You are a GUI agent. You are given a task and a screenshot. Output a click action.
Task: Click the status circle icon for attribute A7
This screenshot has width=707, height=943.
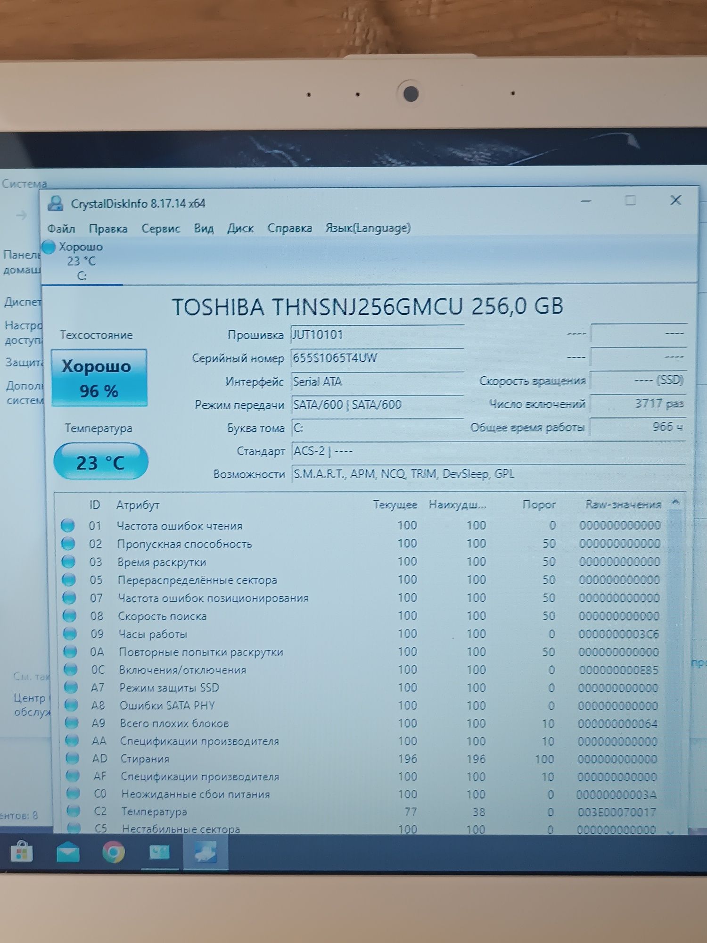coord(71,687)
